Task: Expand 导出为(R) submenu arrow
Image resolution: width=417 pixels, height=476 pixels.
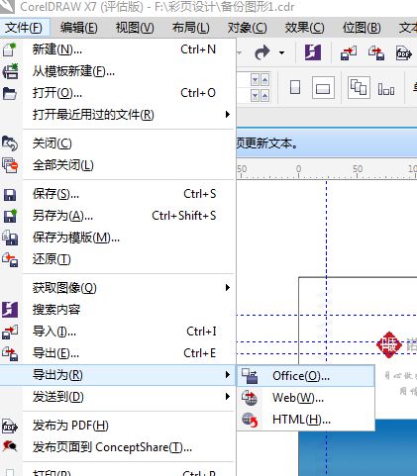Action: pyautogui.click(x=227, y=375)
